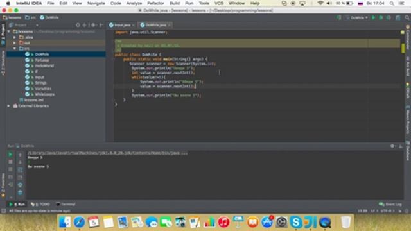Open the TODO tool window button

coord(40,204)
